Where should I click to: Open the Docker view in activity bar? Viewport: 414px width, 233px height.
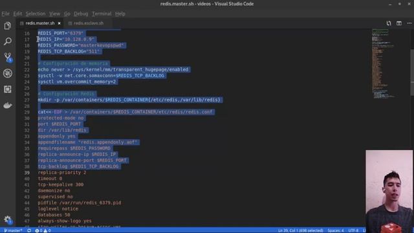8,105
